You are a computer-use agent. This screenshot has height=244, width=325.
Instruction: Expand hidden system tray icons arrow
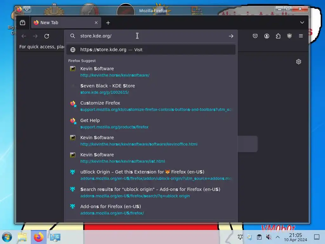click(x=278, y=237)
